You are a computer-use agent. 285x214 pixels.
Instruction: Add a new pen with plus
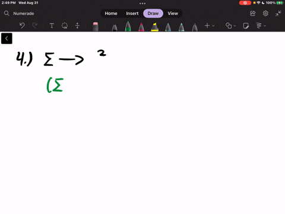point(207,26)
